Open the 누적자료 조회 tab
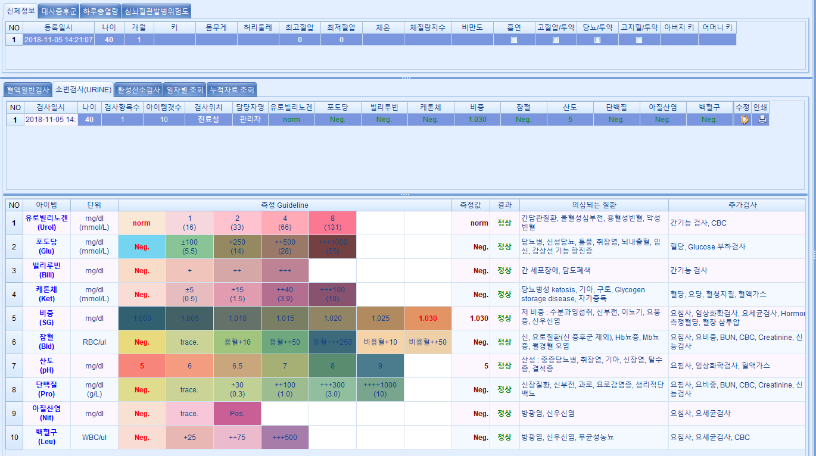Viewport: 816px width, 456px height. [x=232, y=90]
